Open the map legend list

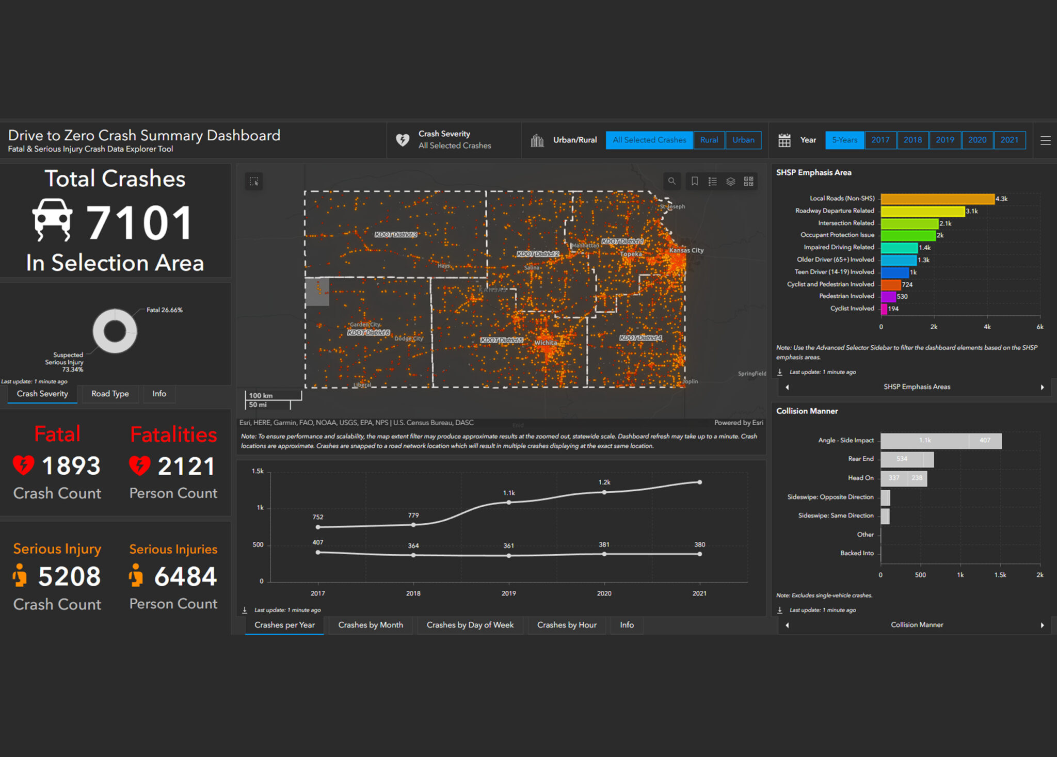713,181
